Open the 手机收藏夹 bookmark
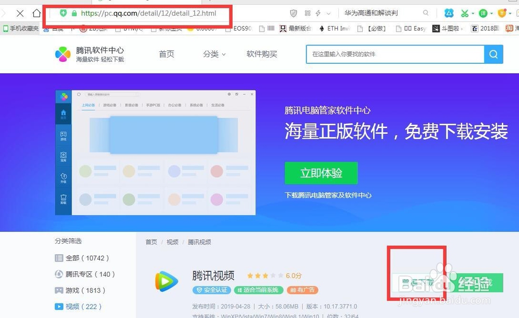This screenshot has width=519, height=318. (x=21, y=29)
